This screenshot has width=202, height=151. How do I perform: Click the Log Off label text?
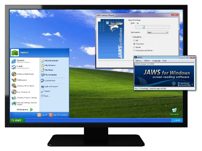click(x=44, y=115)
